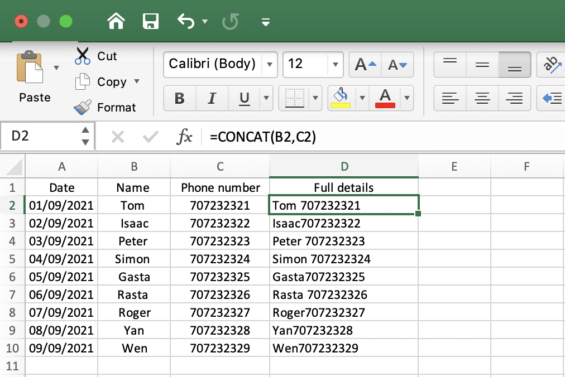Toggle italic formatting

coord(212,98)
